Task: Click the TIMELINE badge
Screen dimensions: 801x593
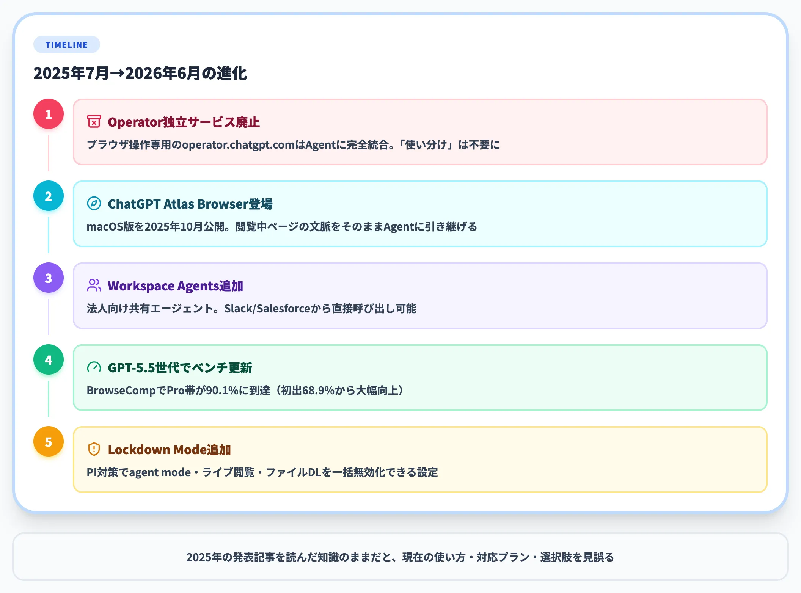Action: 67,45
